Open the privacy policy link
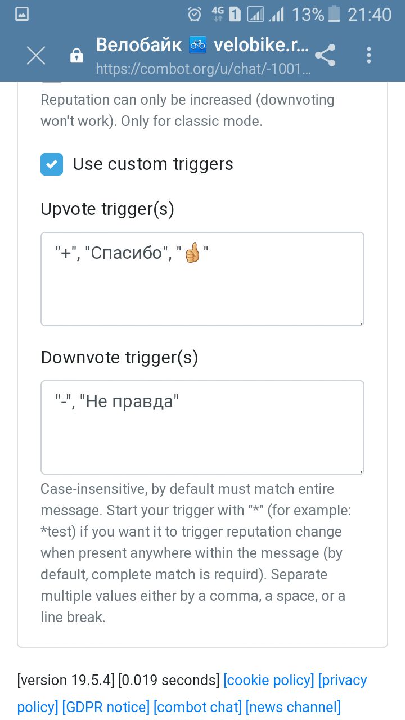The image size is (405, 720). 343,680
